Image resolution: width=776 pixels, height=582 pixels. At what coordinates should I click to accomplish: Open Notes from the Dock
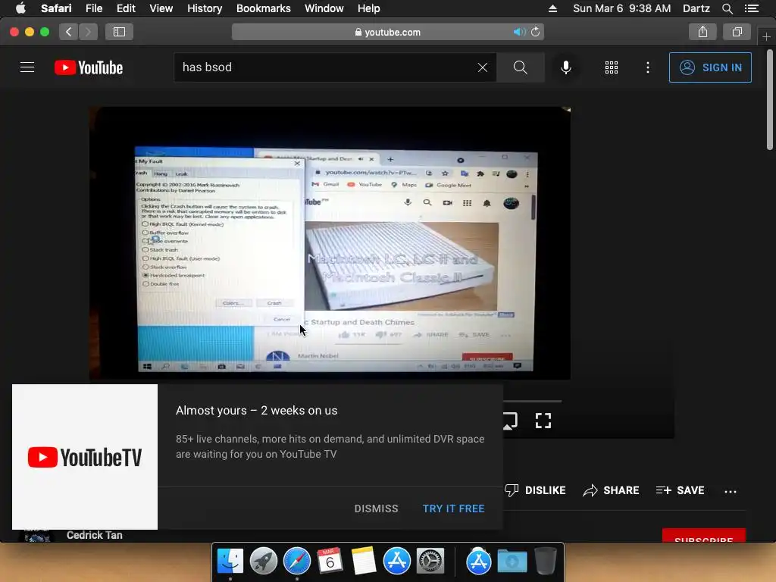click(363, 562)
